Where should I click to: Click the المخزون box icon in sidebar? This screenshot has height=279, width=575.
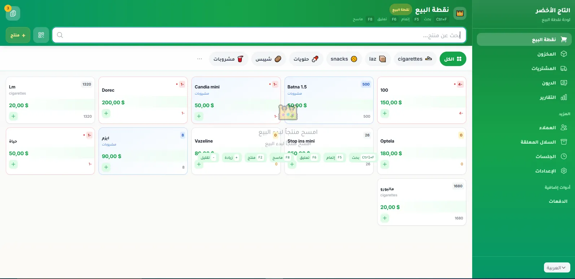(564, 54)
